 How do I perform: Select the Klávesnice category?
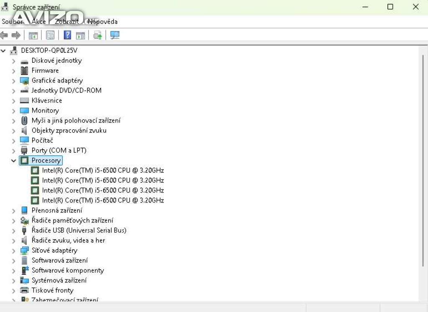point(46,100)
